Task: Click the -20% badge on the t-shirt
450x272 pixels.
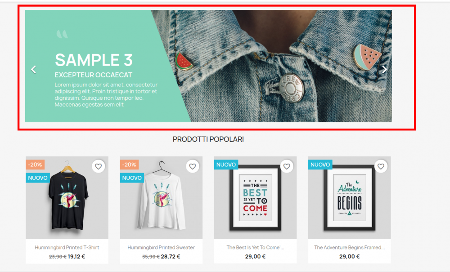Action: point(35,165)
